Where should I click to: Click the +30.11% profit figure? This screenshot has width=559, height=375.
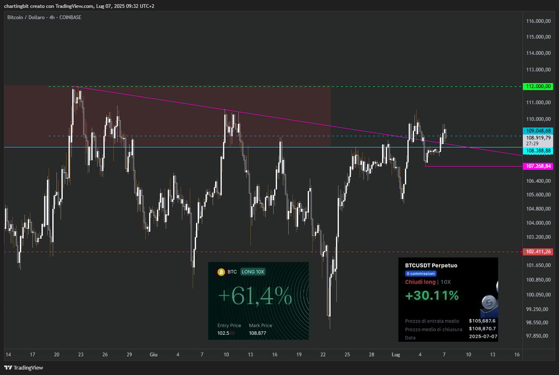click(x=432, y=295)
